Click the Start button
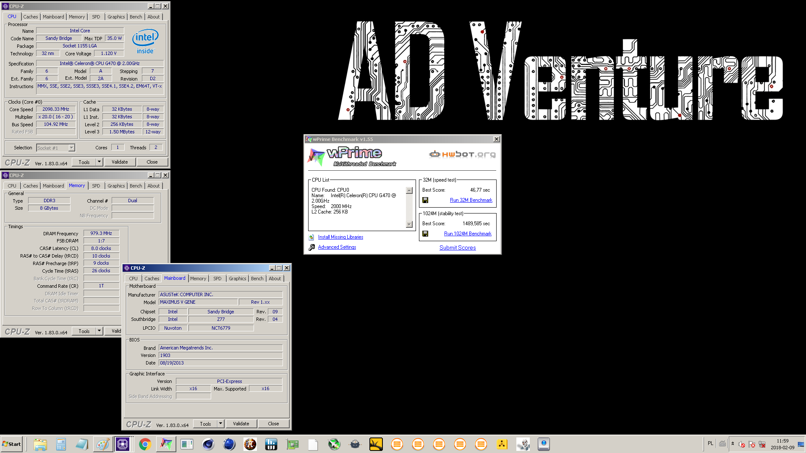 click(12, 444)
